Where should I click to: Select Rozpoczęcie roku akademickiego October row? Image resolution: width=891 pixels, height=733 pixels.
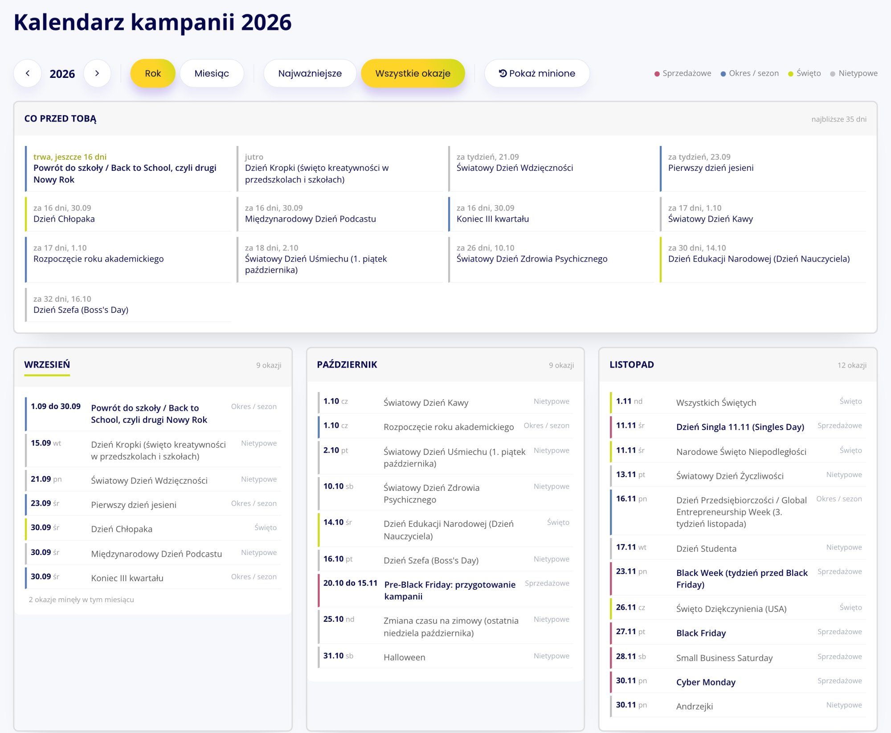[446, 426]
